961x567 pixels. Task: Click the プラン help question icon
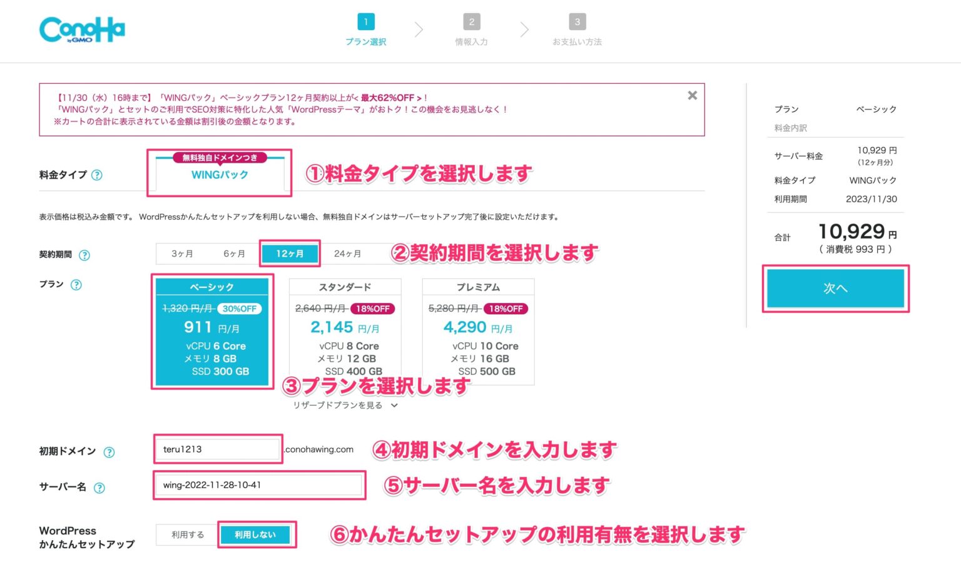[76, 285]
